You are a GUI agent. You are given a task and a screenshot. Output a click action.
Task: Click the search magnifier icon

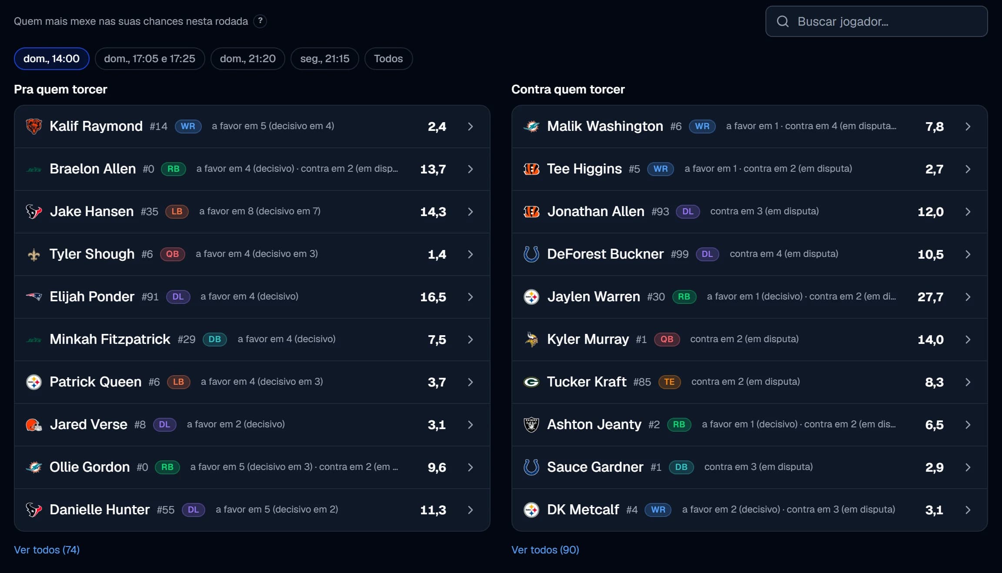(x=782, y=21)
